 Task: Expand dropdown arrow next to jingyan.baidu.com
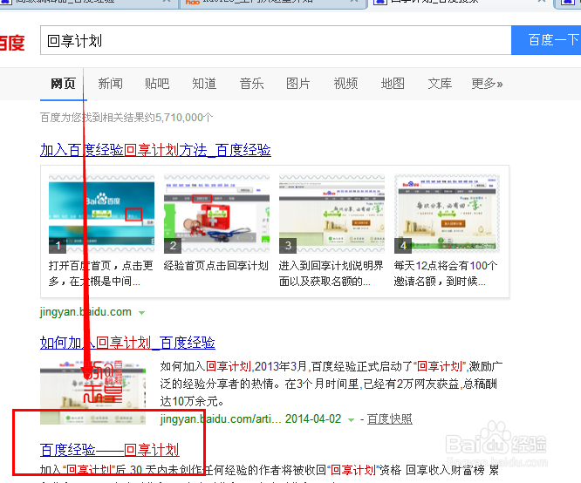tap(141, 313)
